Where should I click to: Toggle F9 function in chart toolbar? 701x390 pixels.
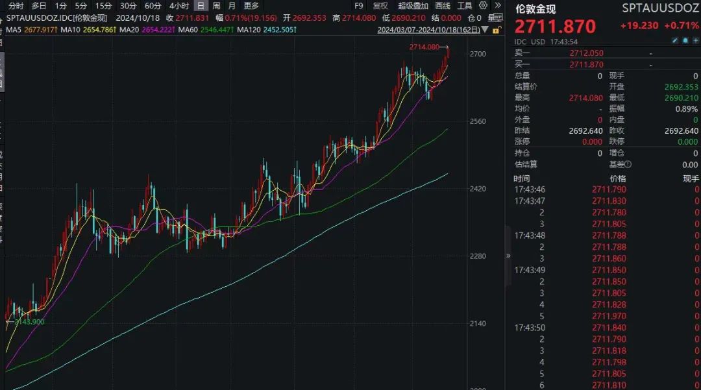[x=358, y=5]
